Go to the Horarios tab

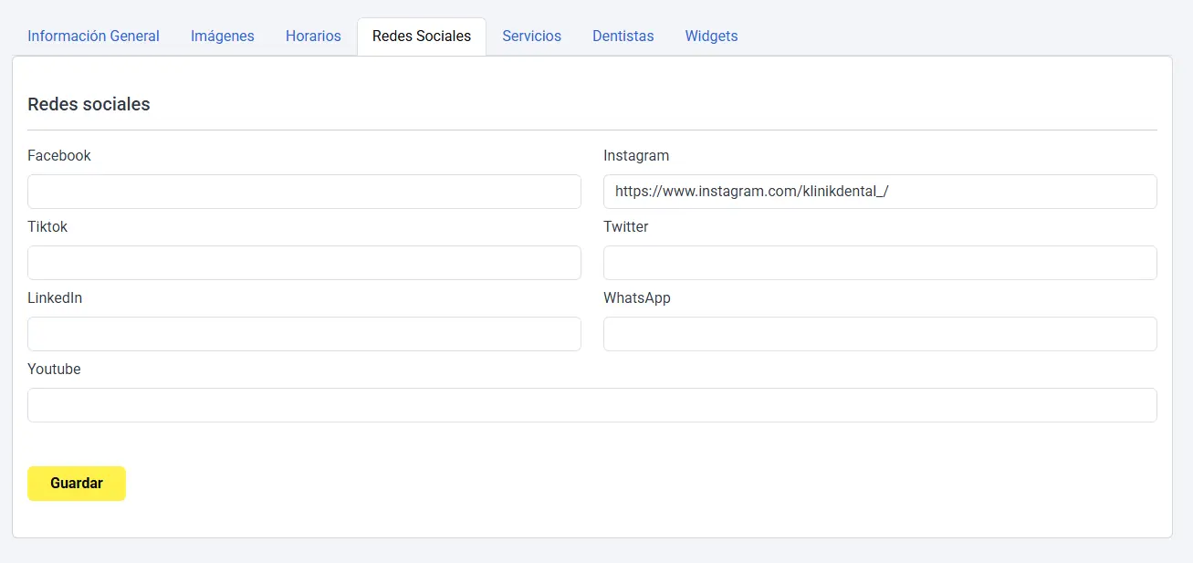pyautogui.click(x=313, y=36)
